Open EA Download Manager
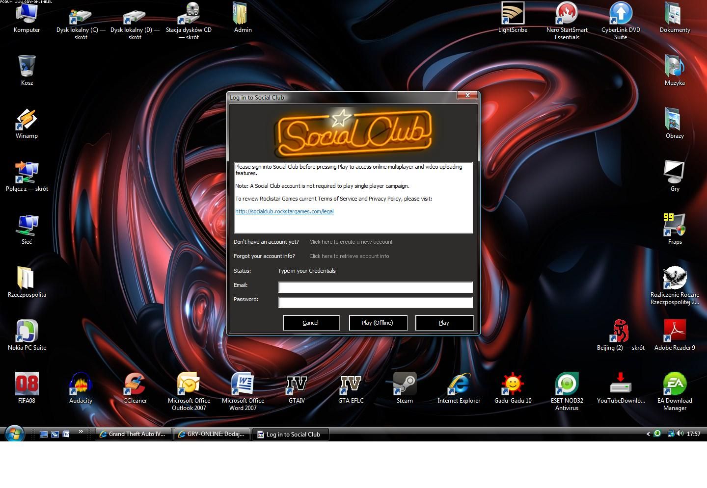Image resolution: width=707 pixels, height=488 pixels. tap(675, 391)
